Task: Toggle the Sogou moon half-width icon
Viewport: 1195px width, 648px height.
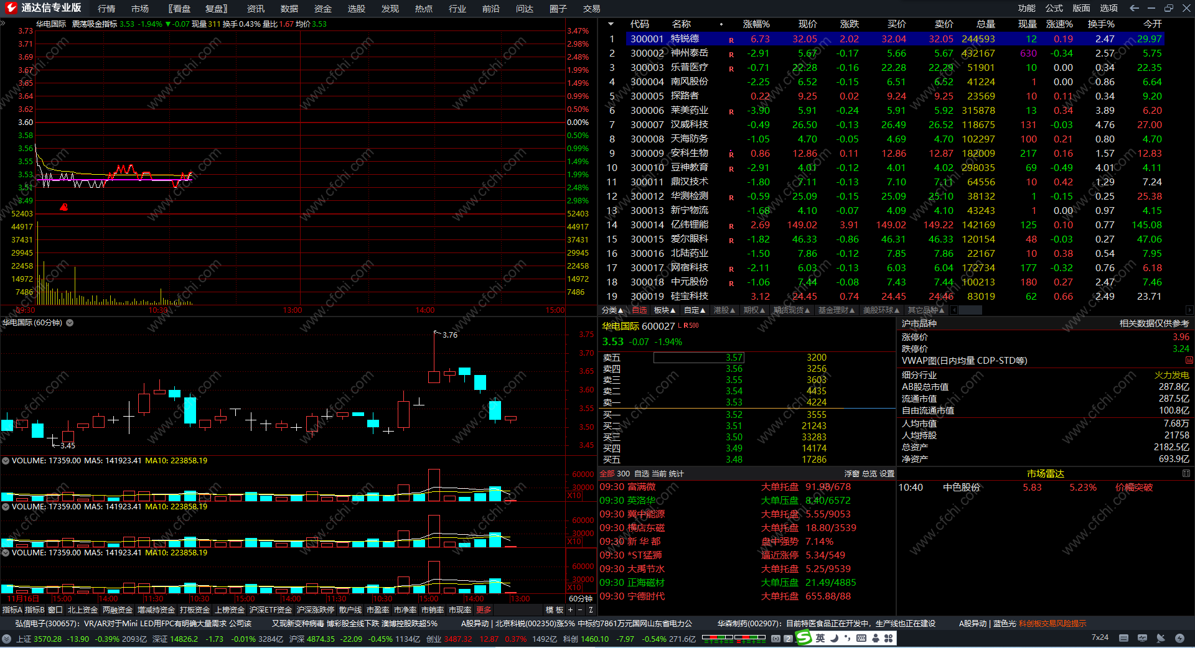Action: pos(834,638)
